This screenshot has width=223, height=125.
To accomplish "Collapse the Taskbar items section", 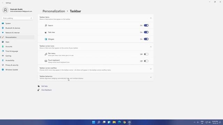I will [x=151, y=18].
